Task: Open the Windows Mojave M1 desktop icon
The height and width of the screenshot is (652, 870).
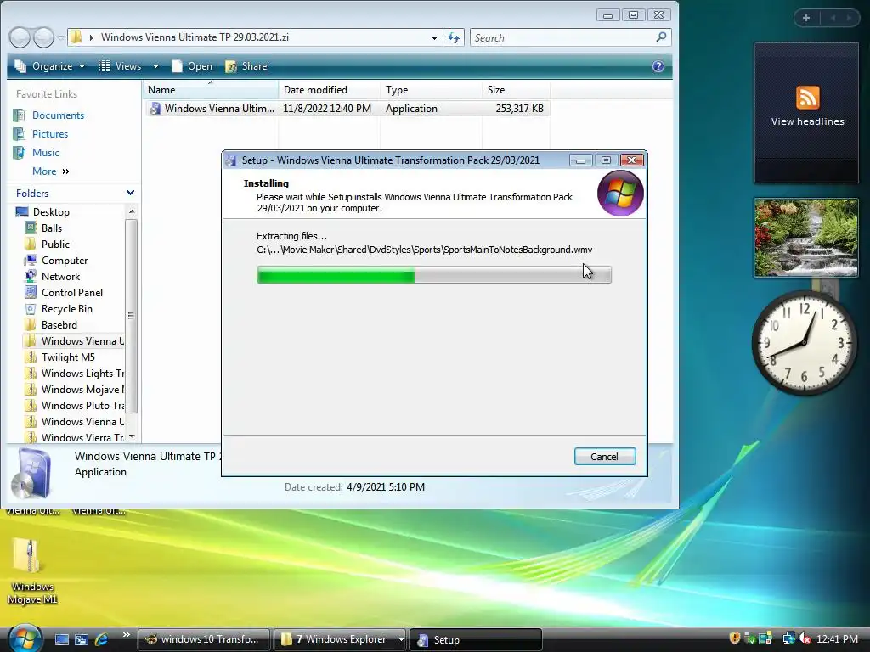Action: [x=31, y=571]
